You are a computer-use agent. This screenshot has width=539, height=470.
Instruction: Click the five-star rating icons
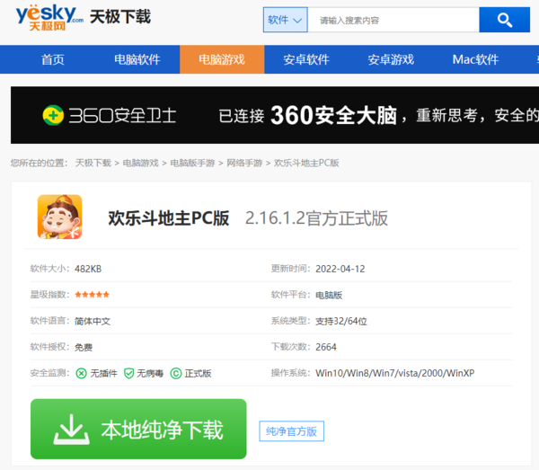point(92,295)
